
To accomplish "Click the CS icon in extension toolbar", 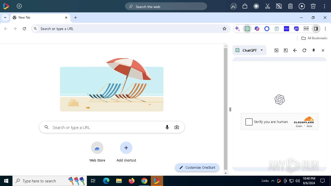I will [296, 29].
